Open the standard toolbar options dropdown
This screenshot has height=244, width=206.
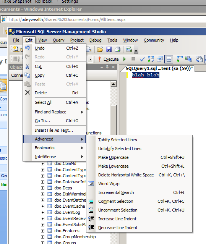point(136,50)
